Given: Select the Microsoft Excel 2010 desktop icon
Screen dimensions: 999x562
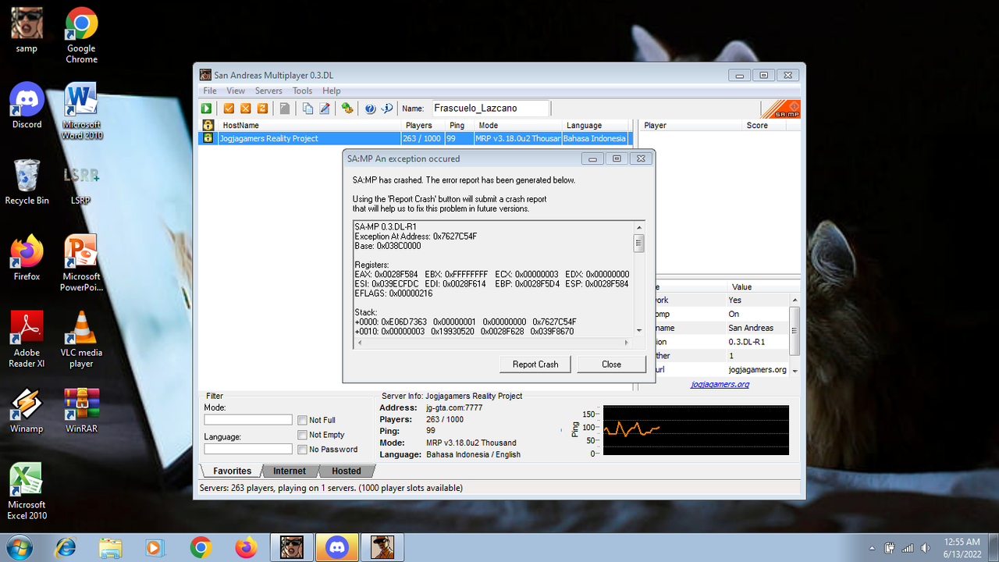Looking at the screenshot, I should tap(27, 491).
